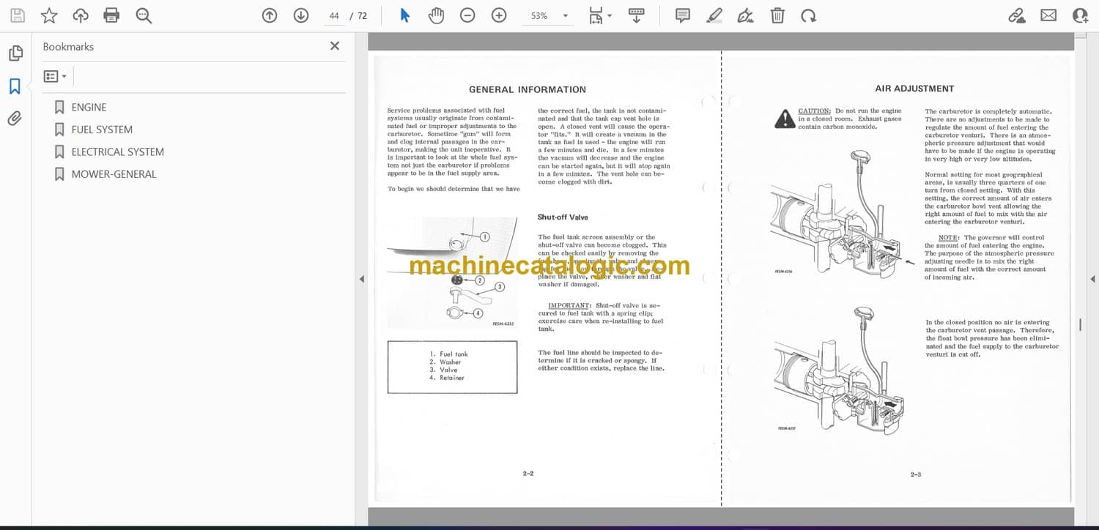The image size is (1099, 530).
Task: Toggle the Bookmarks panel icon
Action: [15, 86]
